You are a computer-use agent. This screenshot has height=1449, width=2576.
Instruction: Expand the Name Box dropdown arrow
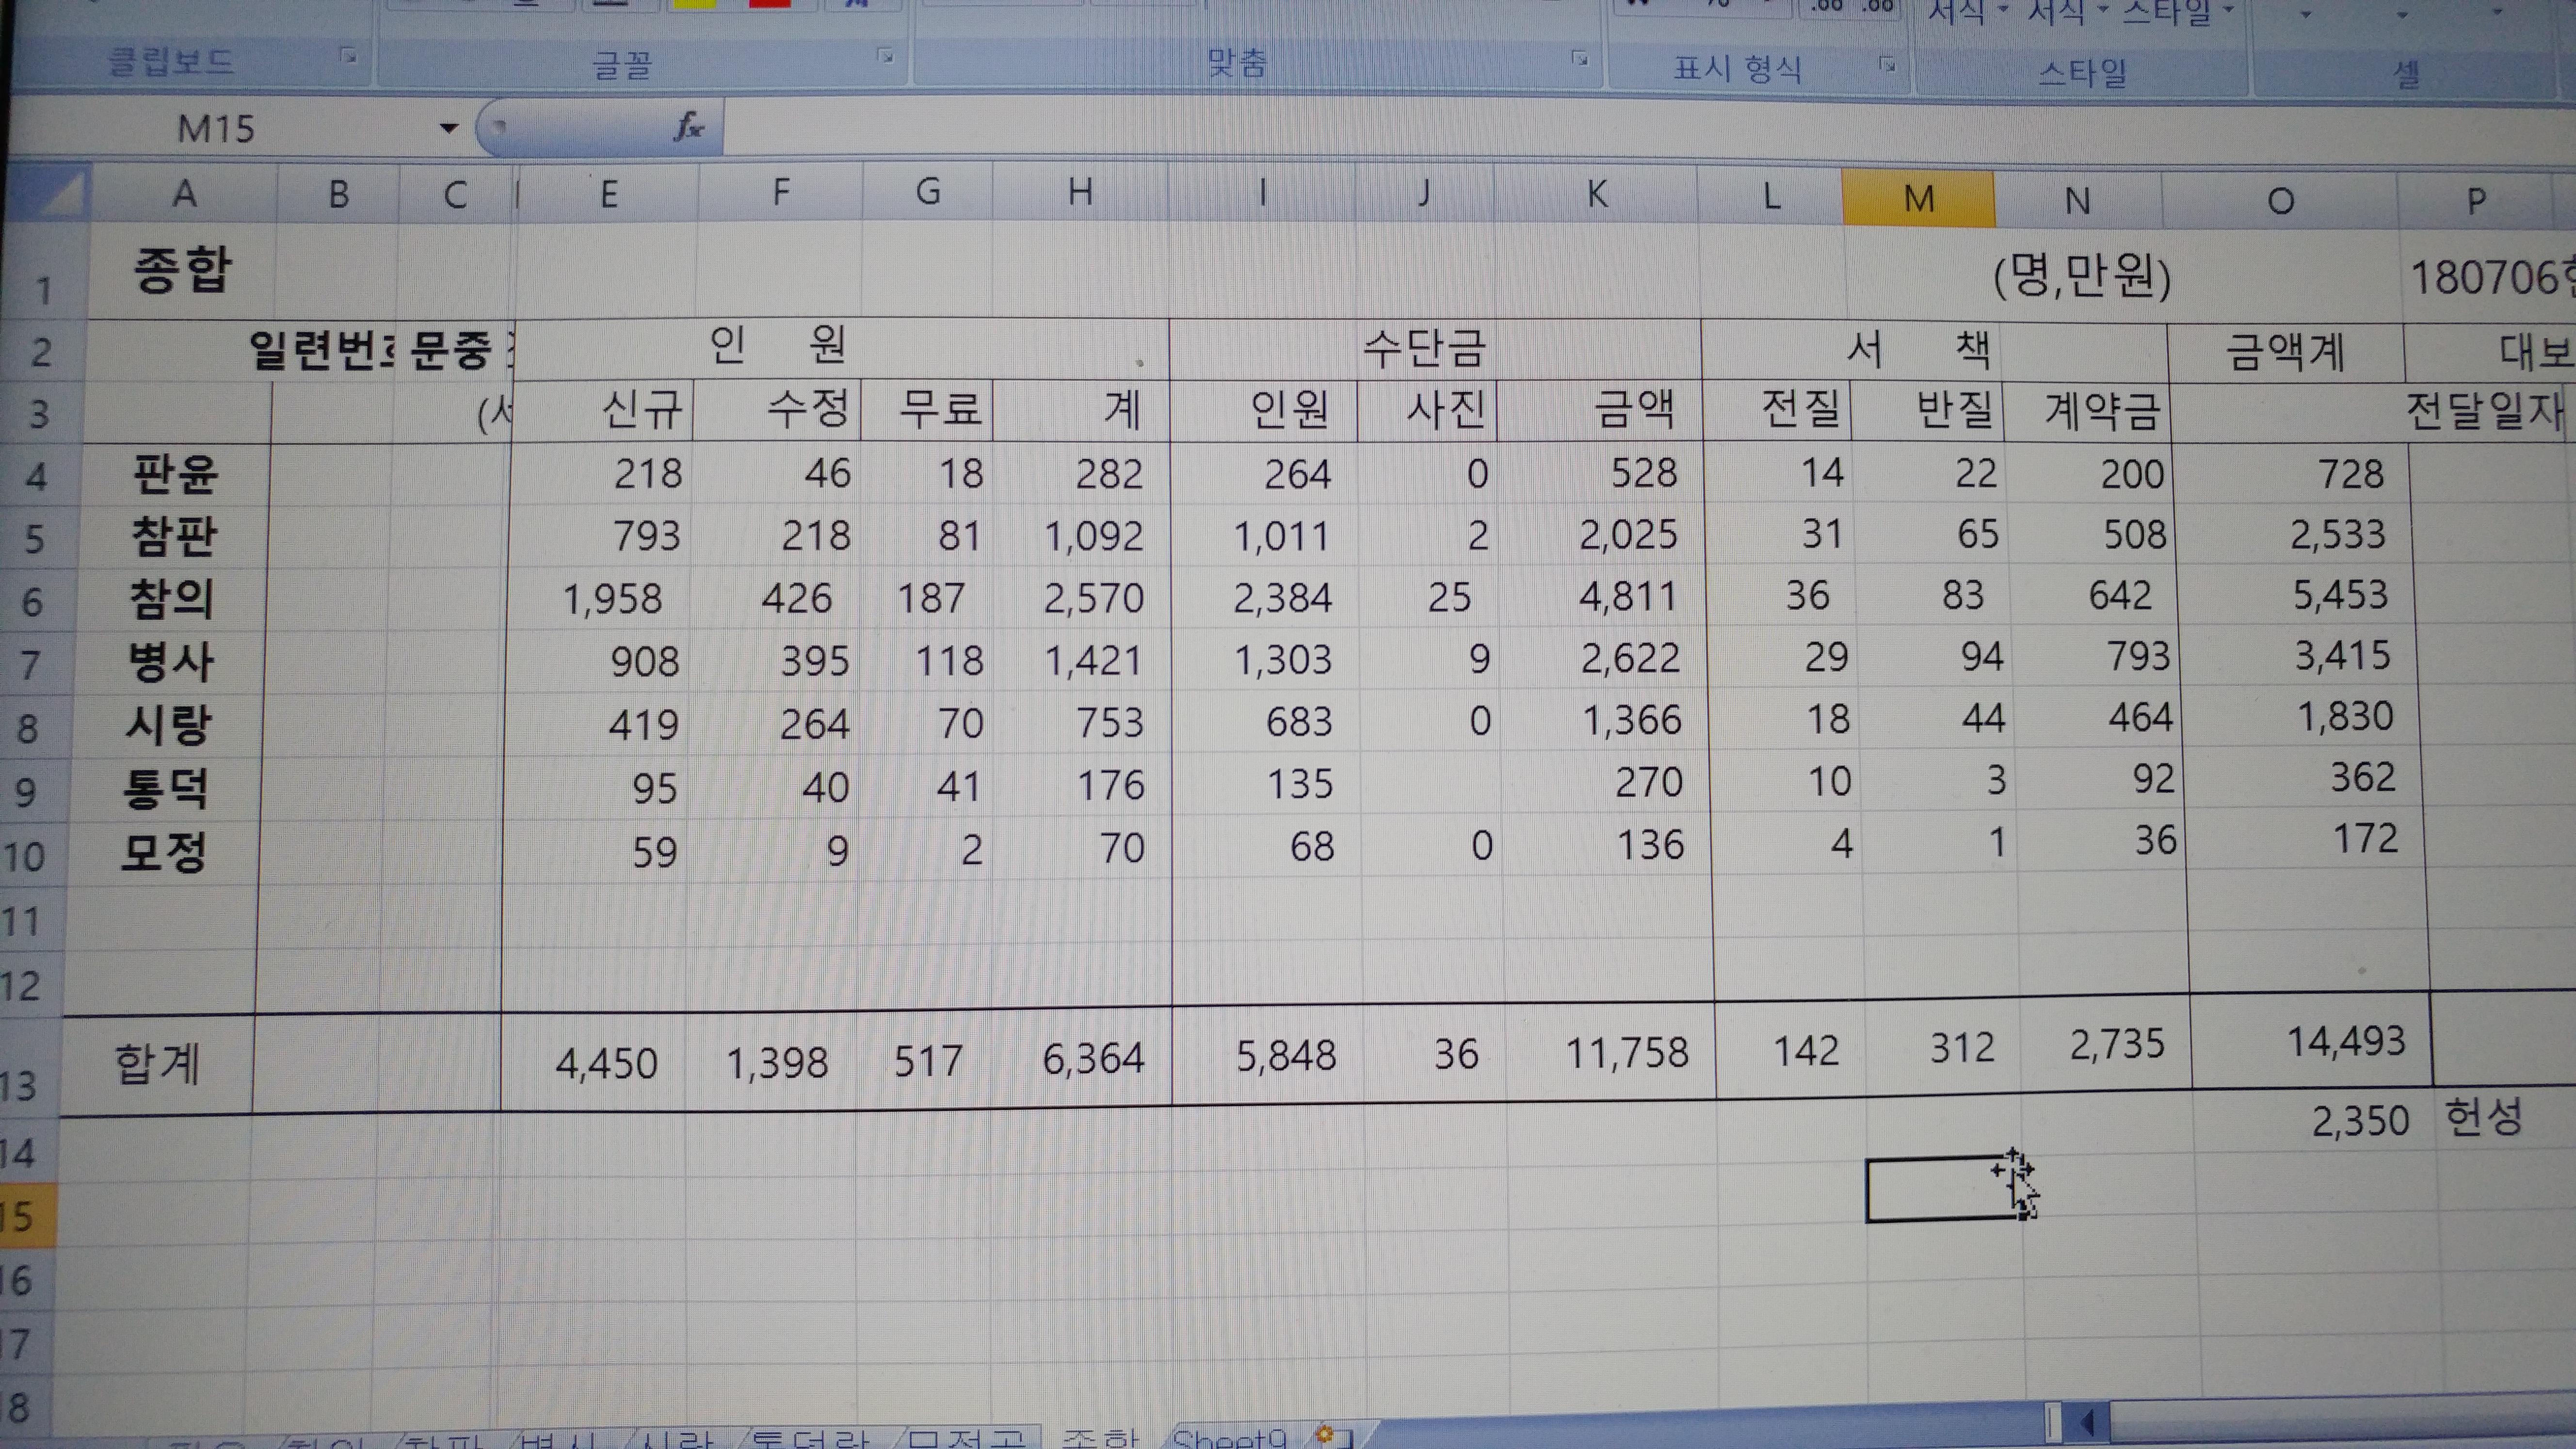[449, 128]
